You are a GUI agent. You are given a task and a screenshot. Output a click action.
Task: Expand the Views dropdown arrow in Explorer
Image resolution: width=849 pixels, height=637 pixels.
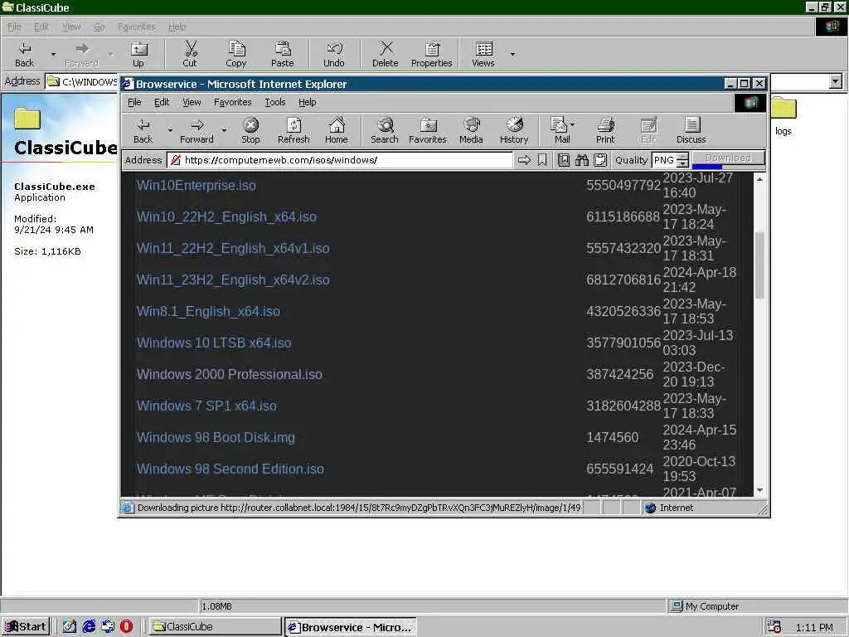tap(512, 54)
